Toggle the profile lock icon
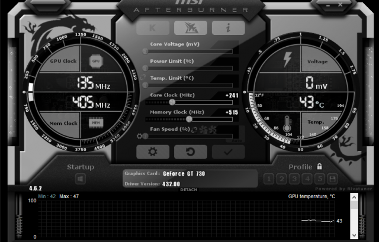The image size is (379, 242). point(319,167)
